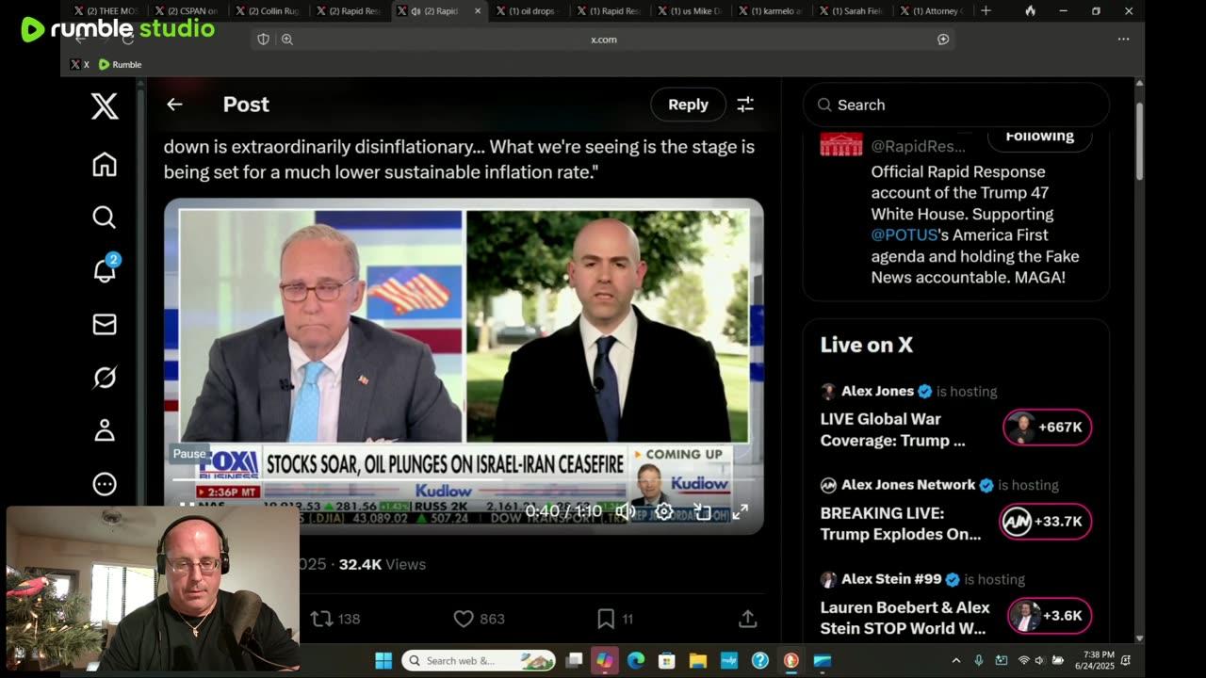
Task: Open new browser tab with plus
Action: (986, 11)
